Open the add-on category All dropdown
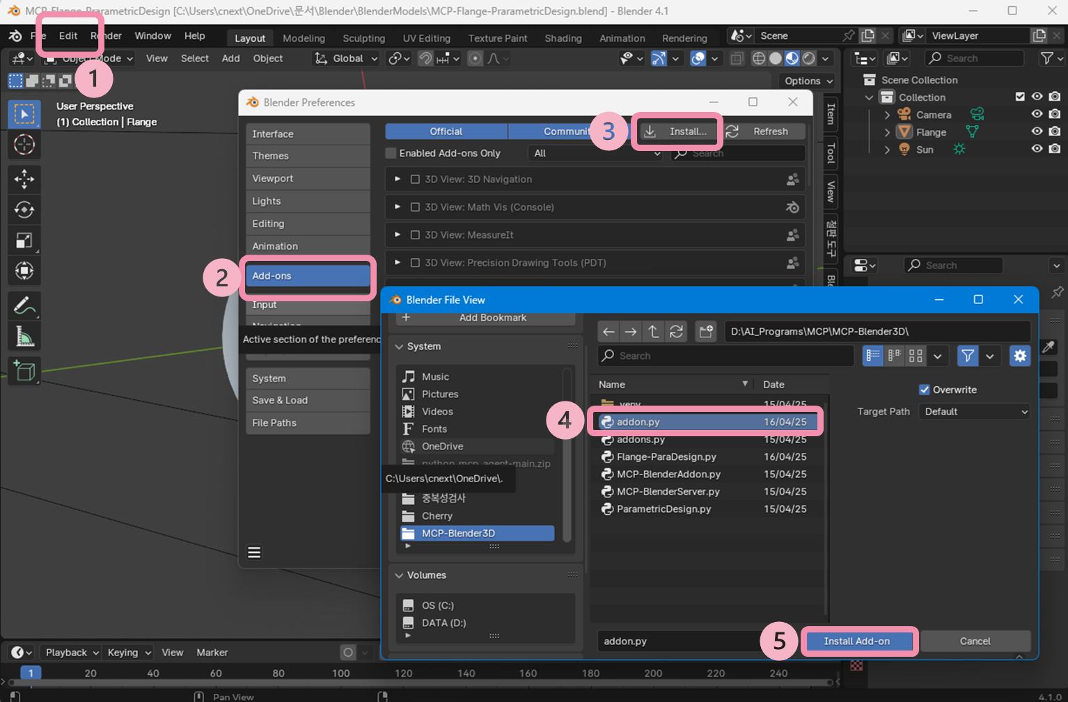 tap(596, 153)
